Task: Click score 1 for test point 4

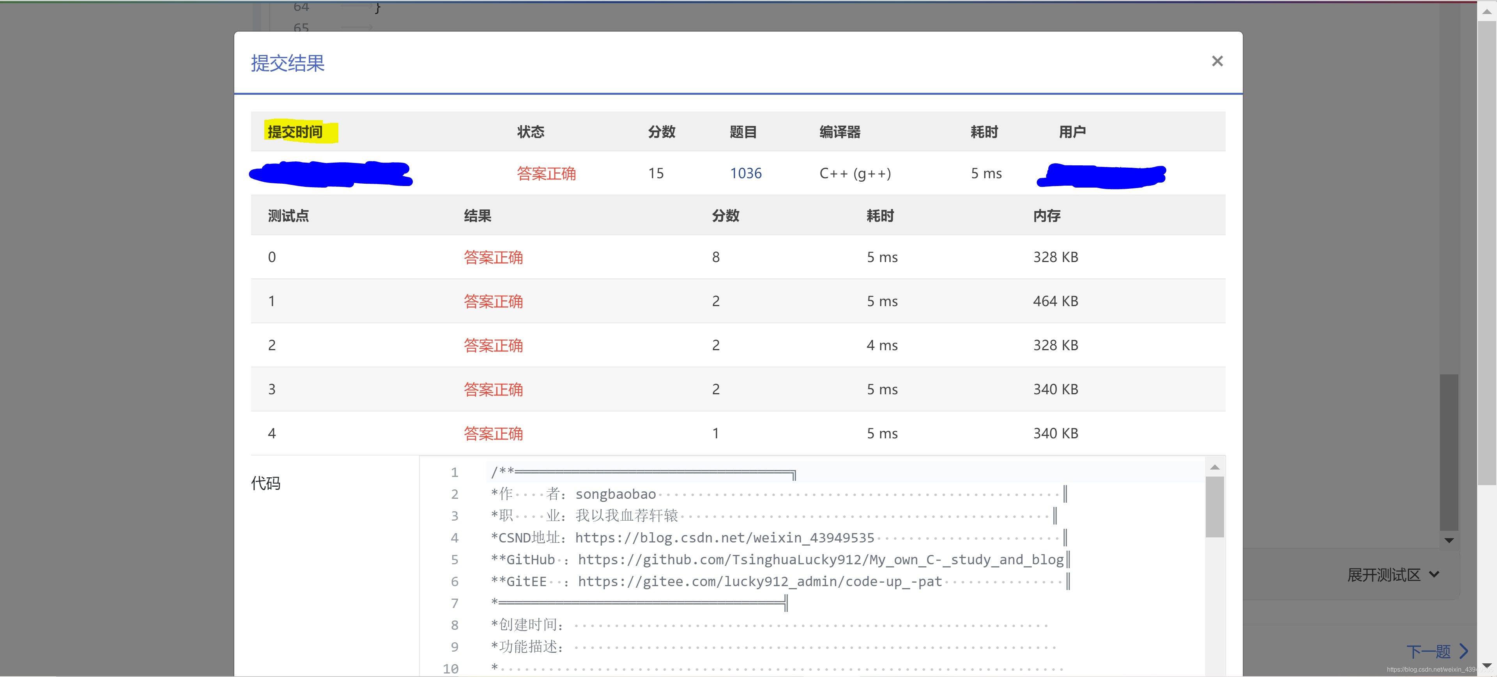Action: click(716, 434)
